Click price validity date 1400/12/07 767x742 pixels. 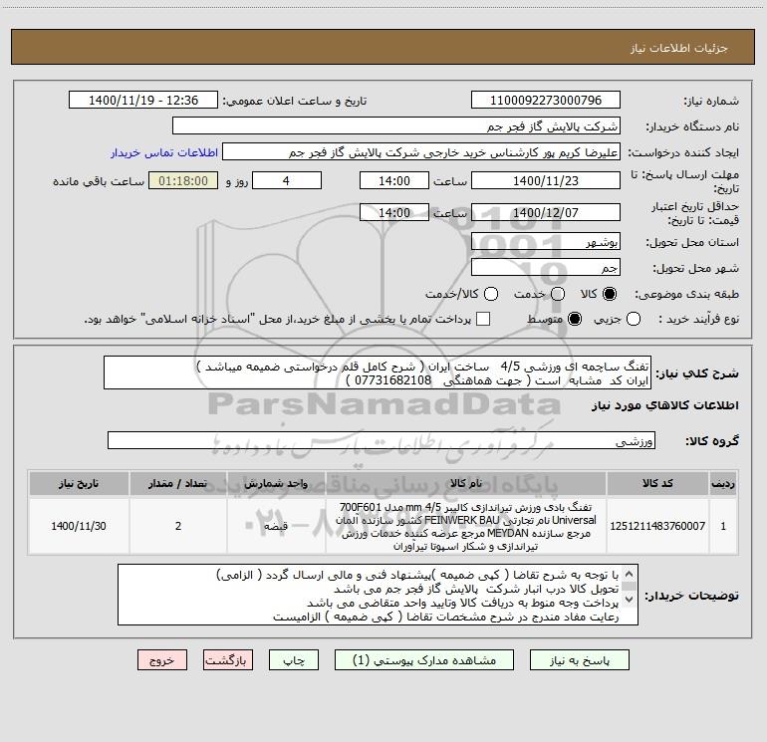(x=546, y=212)
